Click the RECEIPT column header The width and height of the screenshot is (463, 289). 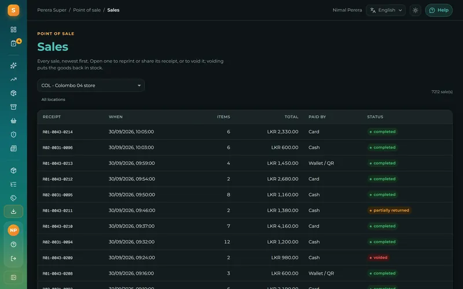tap(52, 117)
